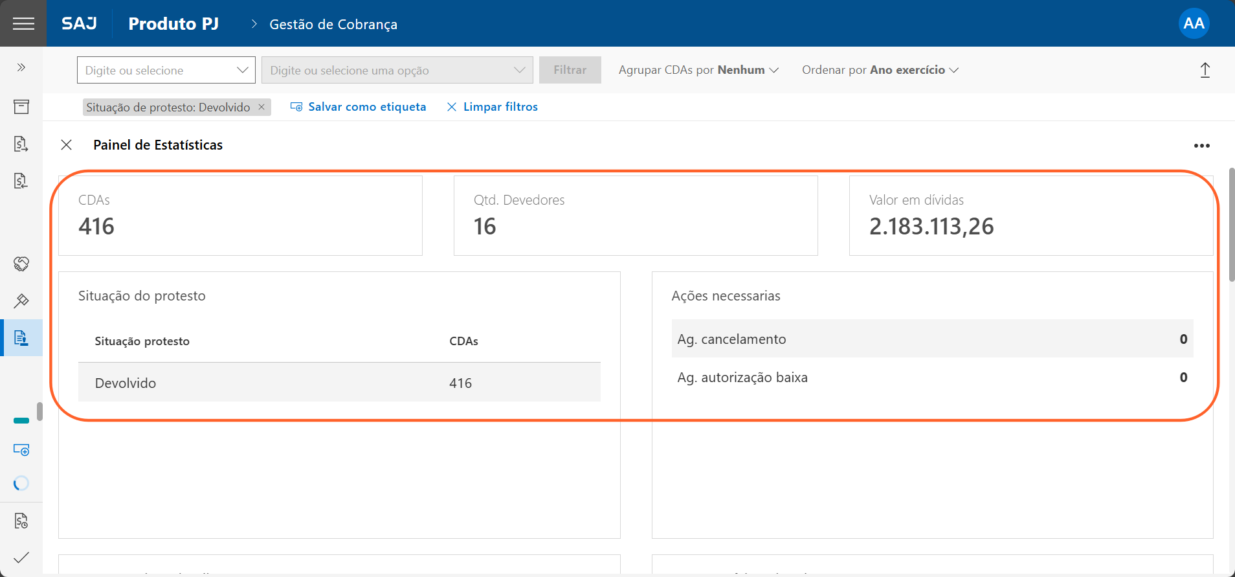Click Limpar filtros link

pos(493,107)
